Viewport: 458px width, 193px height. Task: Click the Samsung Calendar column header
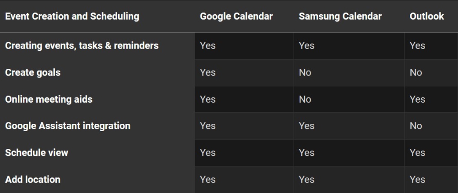click(x=340, y=17)
